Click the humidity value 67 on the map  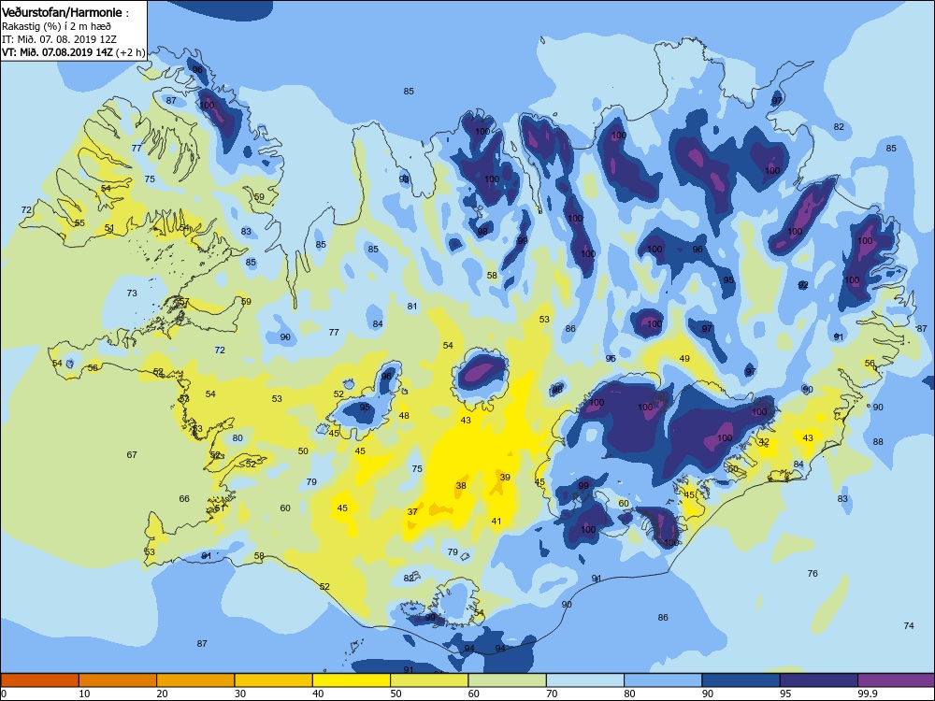click(132, 454)
